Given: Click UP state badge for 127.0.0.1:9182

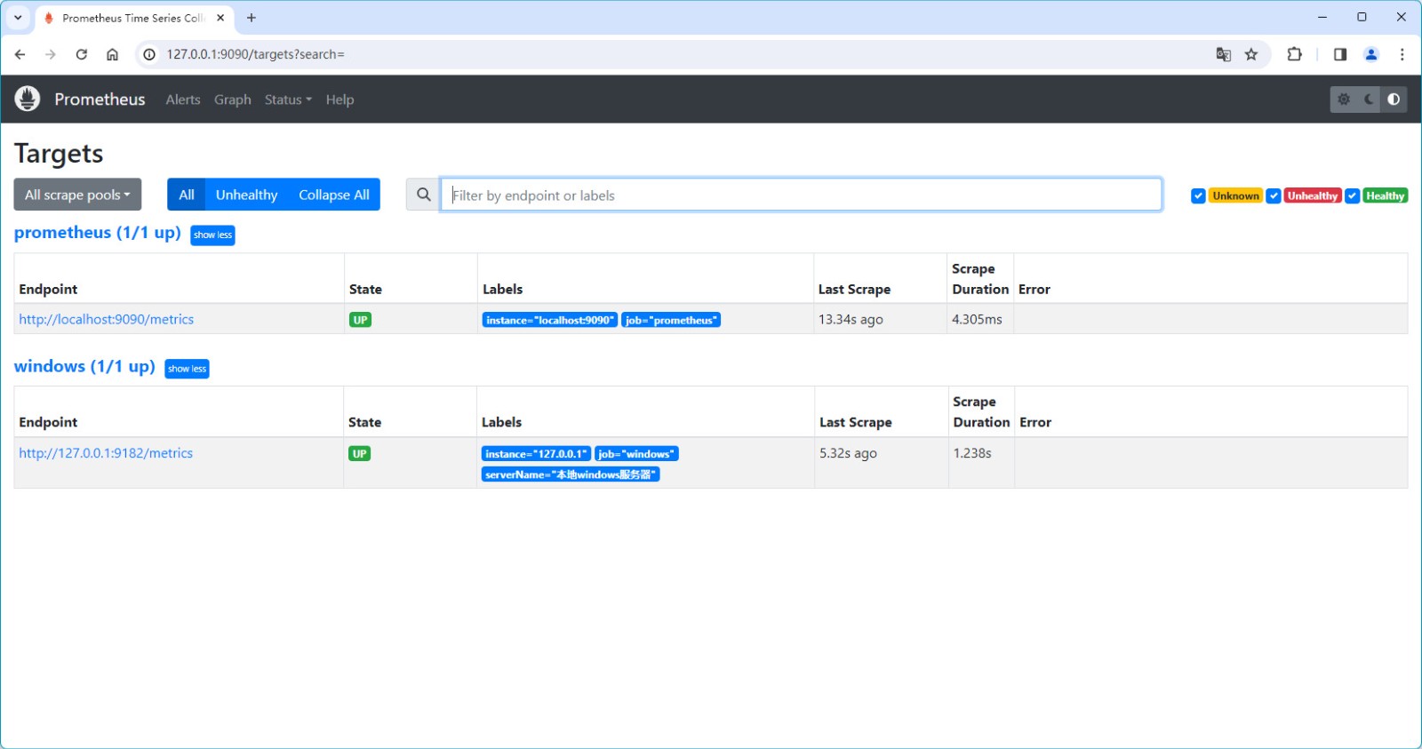Looking at the screenshot, I should click(359, 453).
